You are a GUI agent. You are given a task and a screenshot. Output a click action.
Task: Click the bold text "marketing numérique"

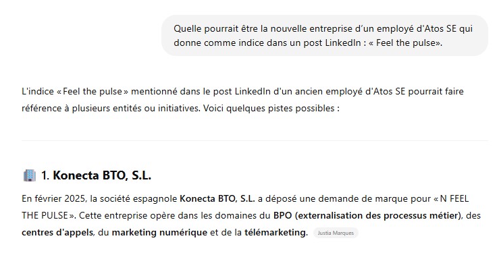pyautogui.click(x=159, y=232)
